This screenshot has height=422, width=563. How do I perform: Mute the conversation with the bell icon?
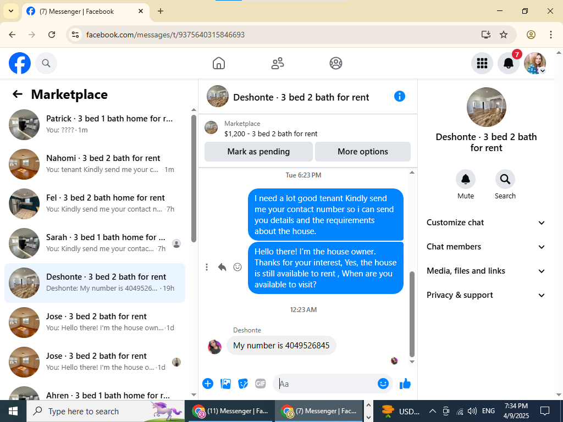click(x=466, y=179)
